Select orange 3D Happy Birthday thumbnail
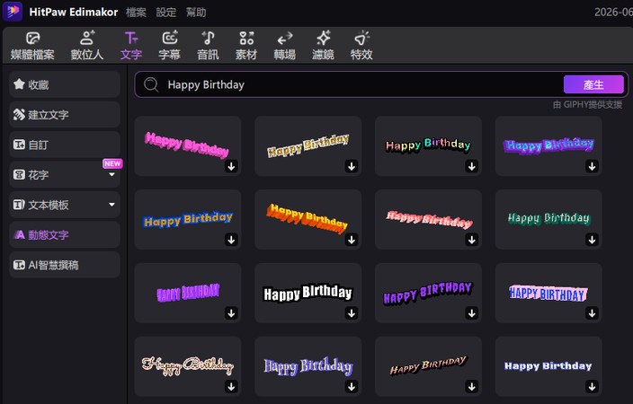This screenshot has height=404, width=633. [308, 219]
